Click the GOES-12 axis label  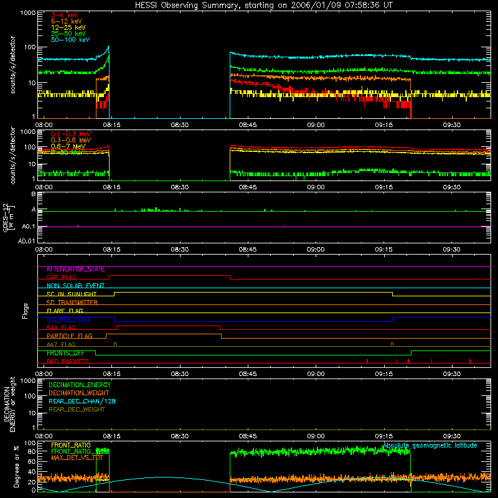[x=9, y=217]
